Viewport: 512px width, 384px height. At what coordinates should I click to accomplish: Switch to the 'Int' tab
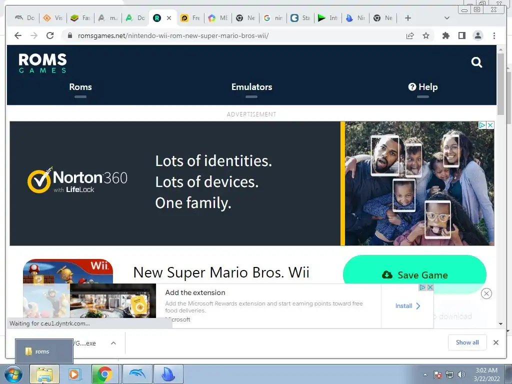click(x=328, y=18)
